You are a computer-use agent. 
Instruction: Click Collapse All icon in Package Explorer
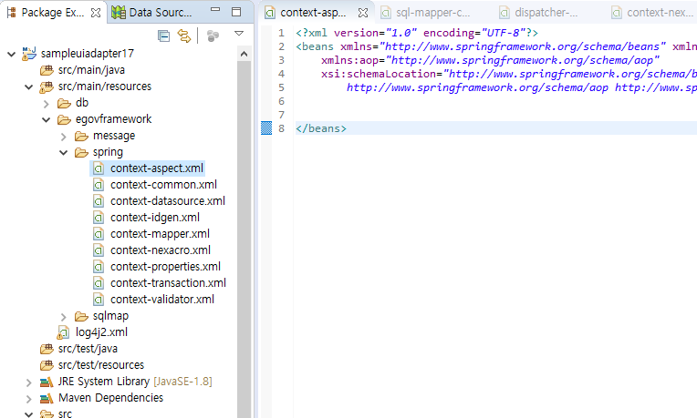click(x=164, y=36)
